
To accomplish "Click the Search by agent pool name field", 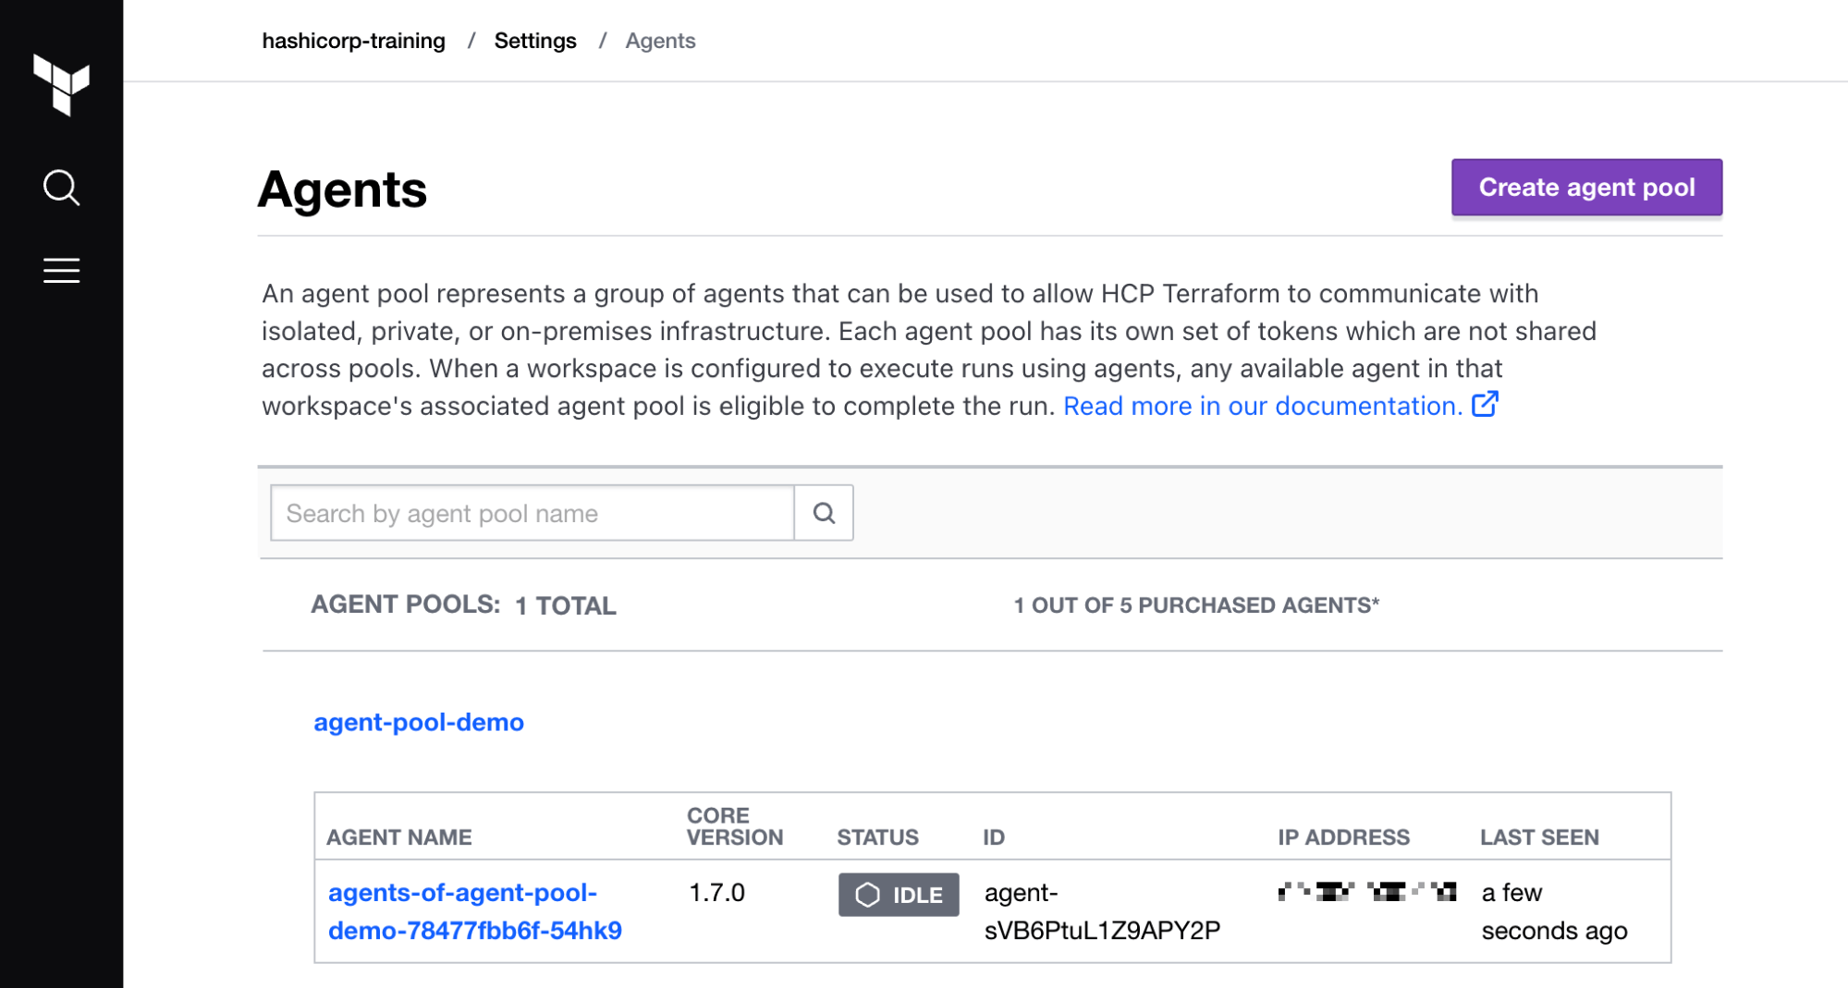I will coord(532,512).
